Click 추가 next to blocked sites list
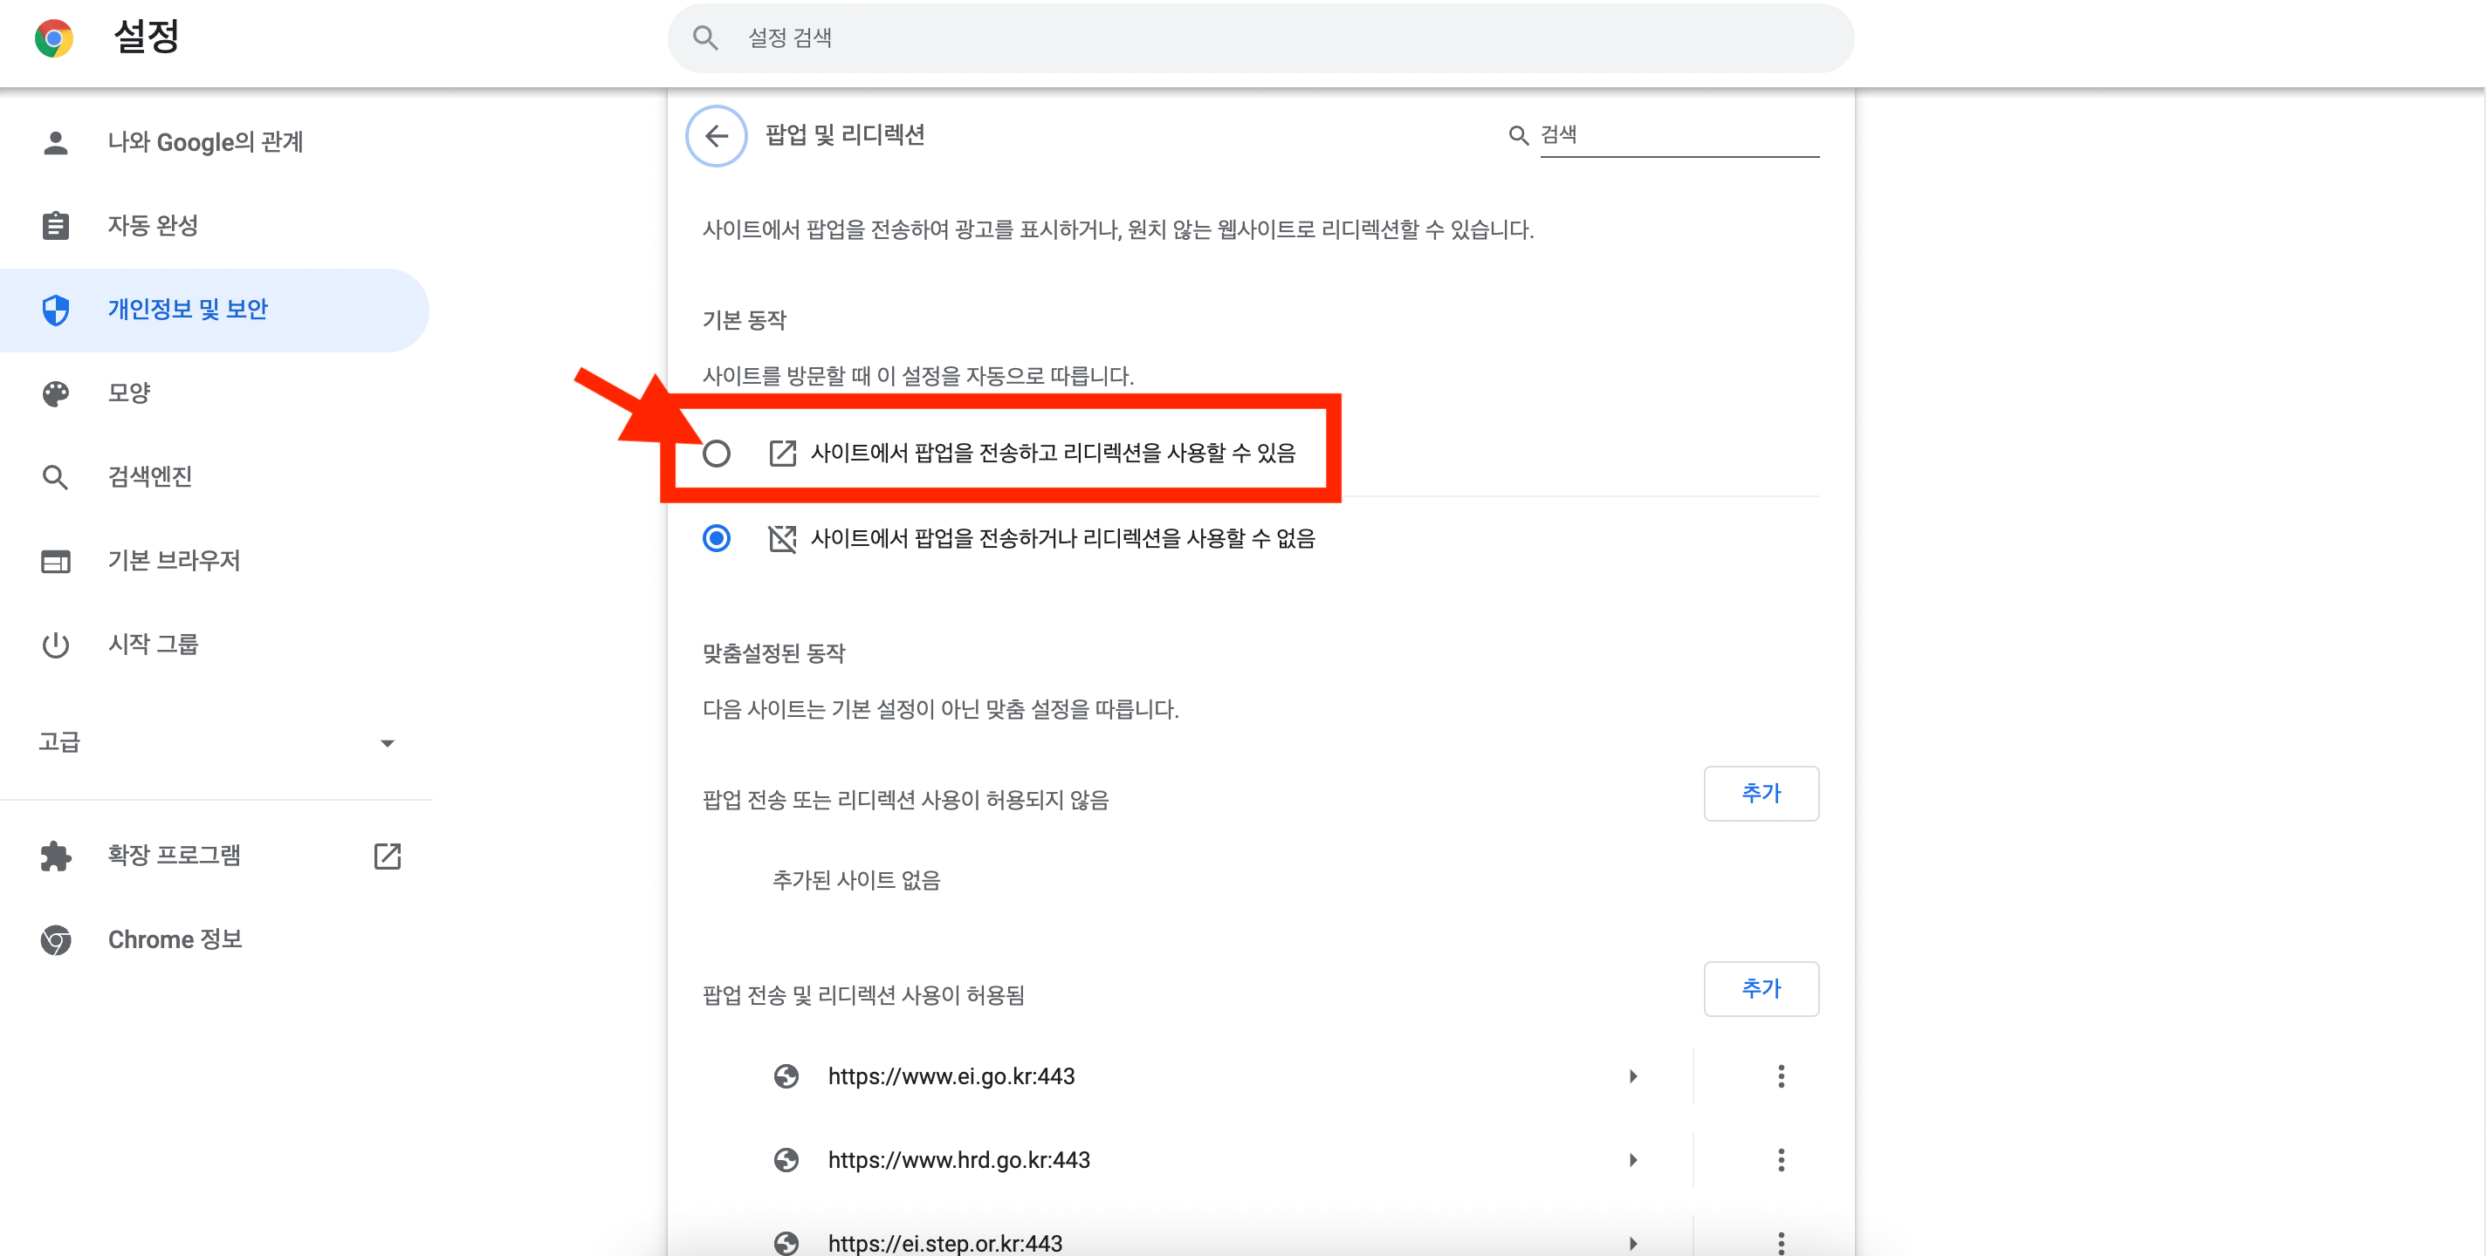Viewport: 2486px width, 1256px height. tap(1761, 793)
